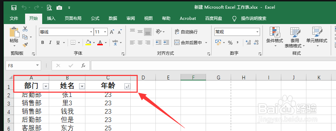The image size is (336, 131).
Task: Open 条件格式 conditional formatting
Action: coord(275,37)
